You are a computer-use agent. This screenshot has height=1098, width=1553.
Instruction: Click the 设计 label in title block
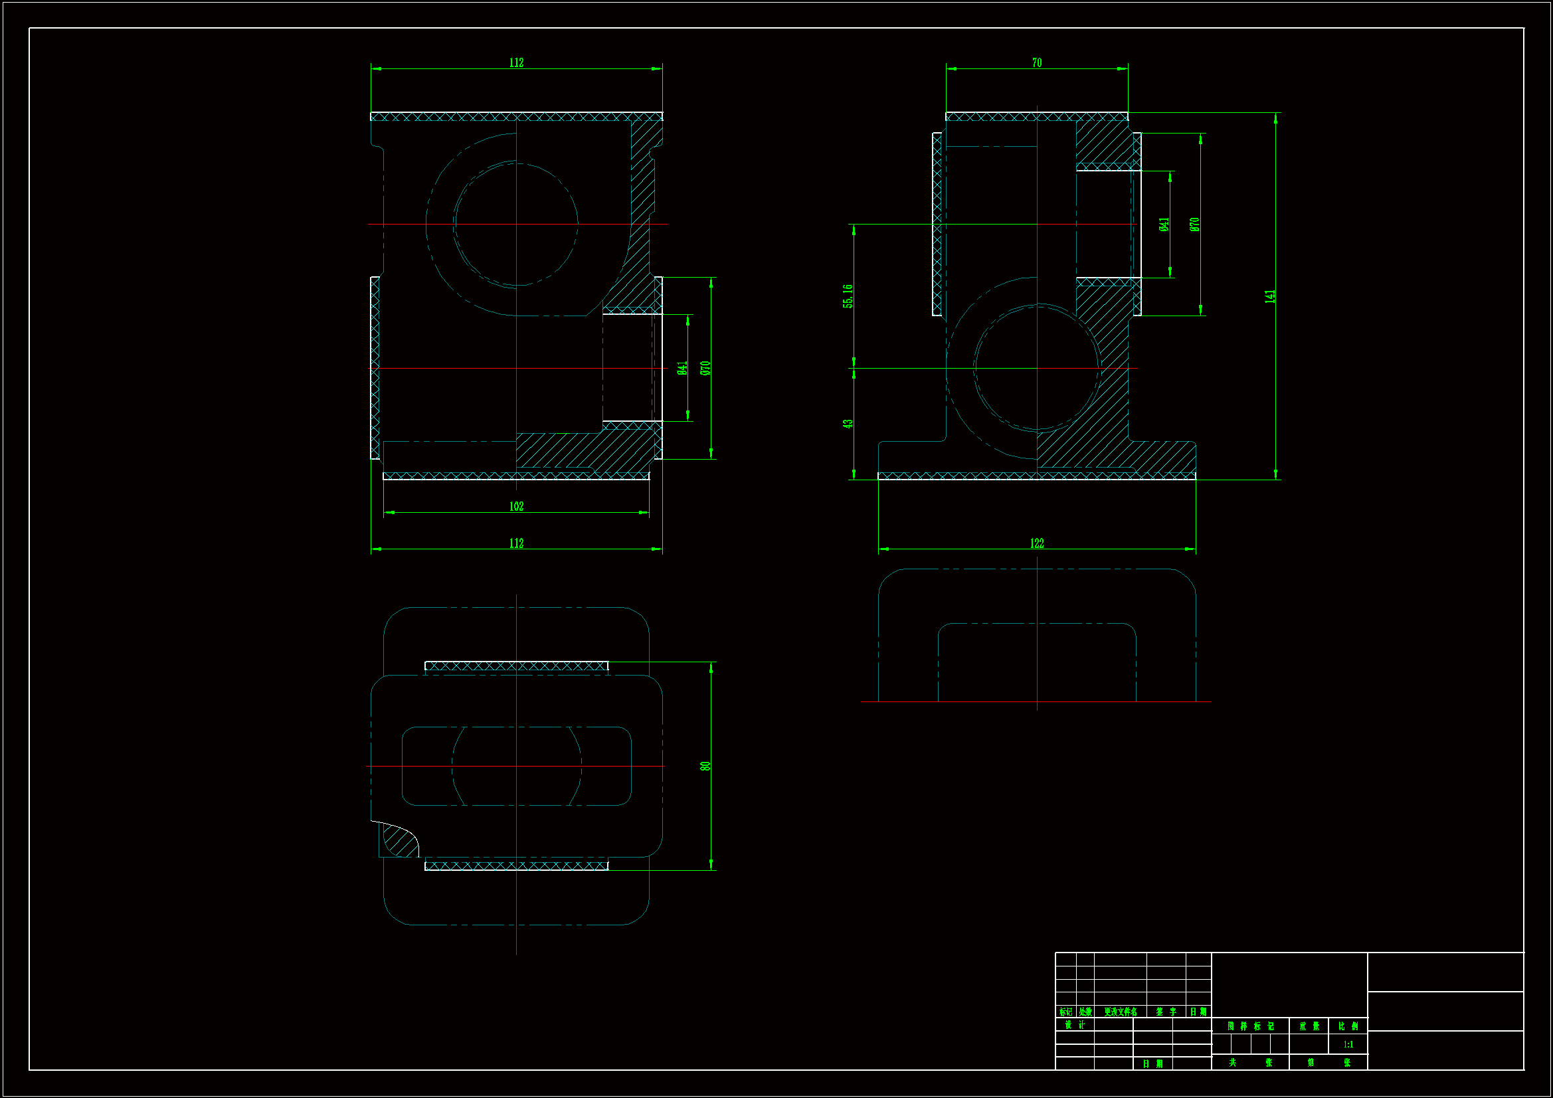1074,1024
